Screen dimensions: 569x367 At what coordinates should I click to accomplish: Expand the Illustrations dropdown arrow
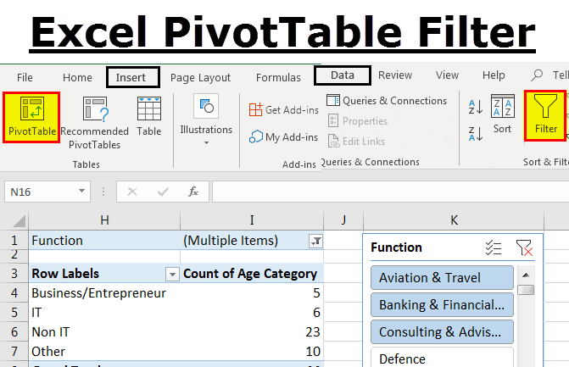[206, 143]
